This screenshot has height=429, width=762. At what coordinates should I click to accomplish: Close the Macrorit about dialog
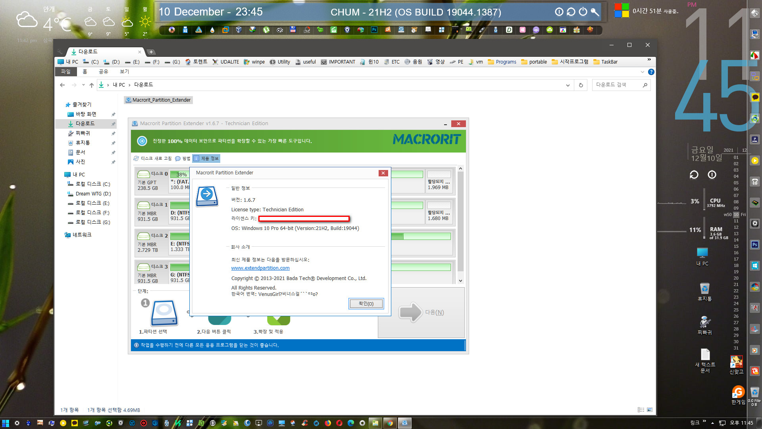click(383, 173)
